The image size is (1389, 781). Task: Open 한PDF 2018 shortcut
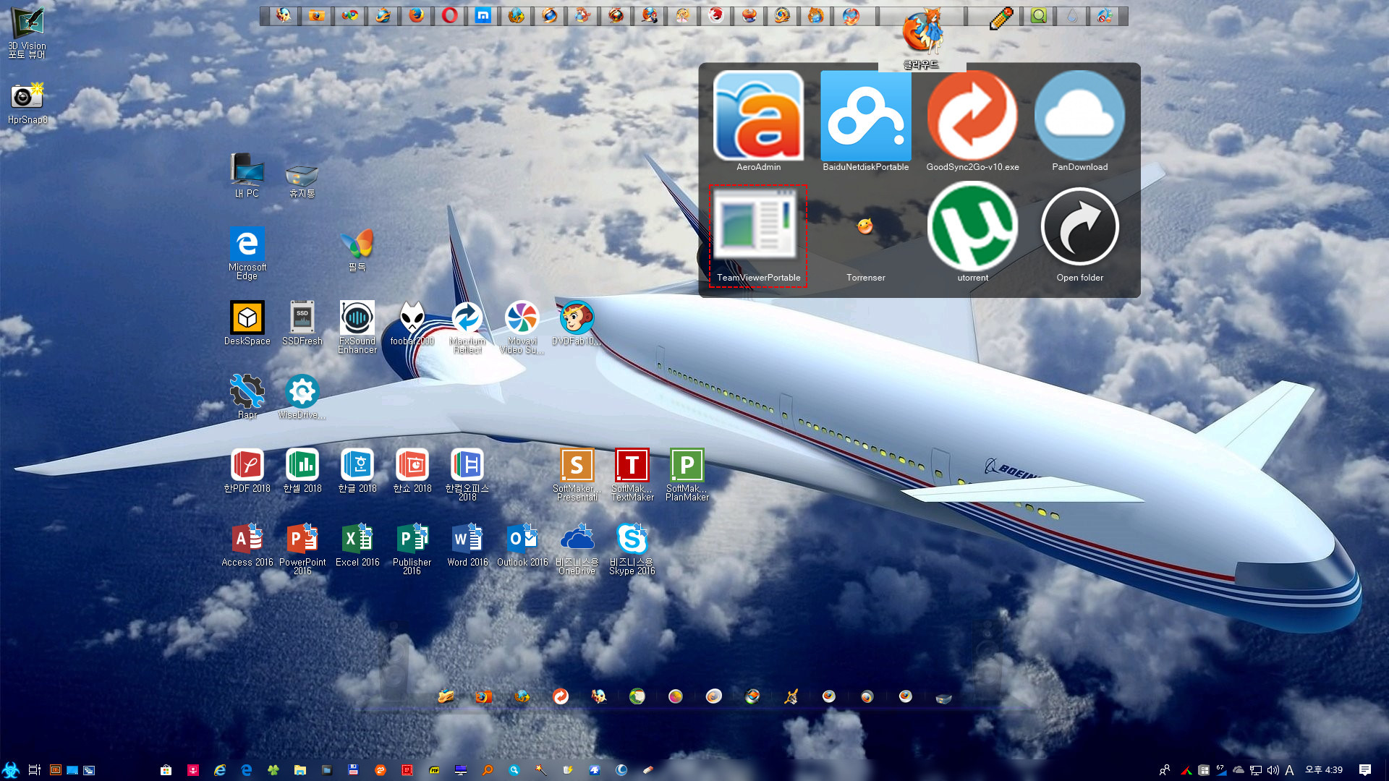point(247,471)
